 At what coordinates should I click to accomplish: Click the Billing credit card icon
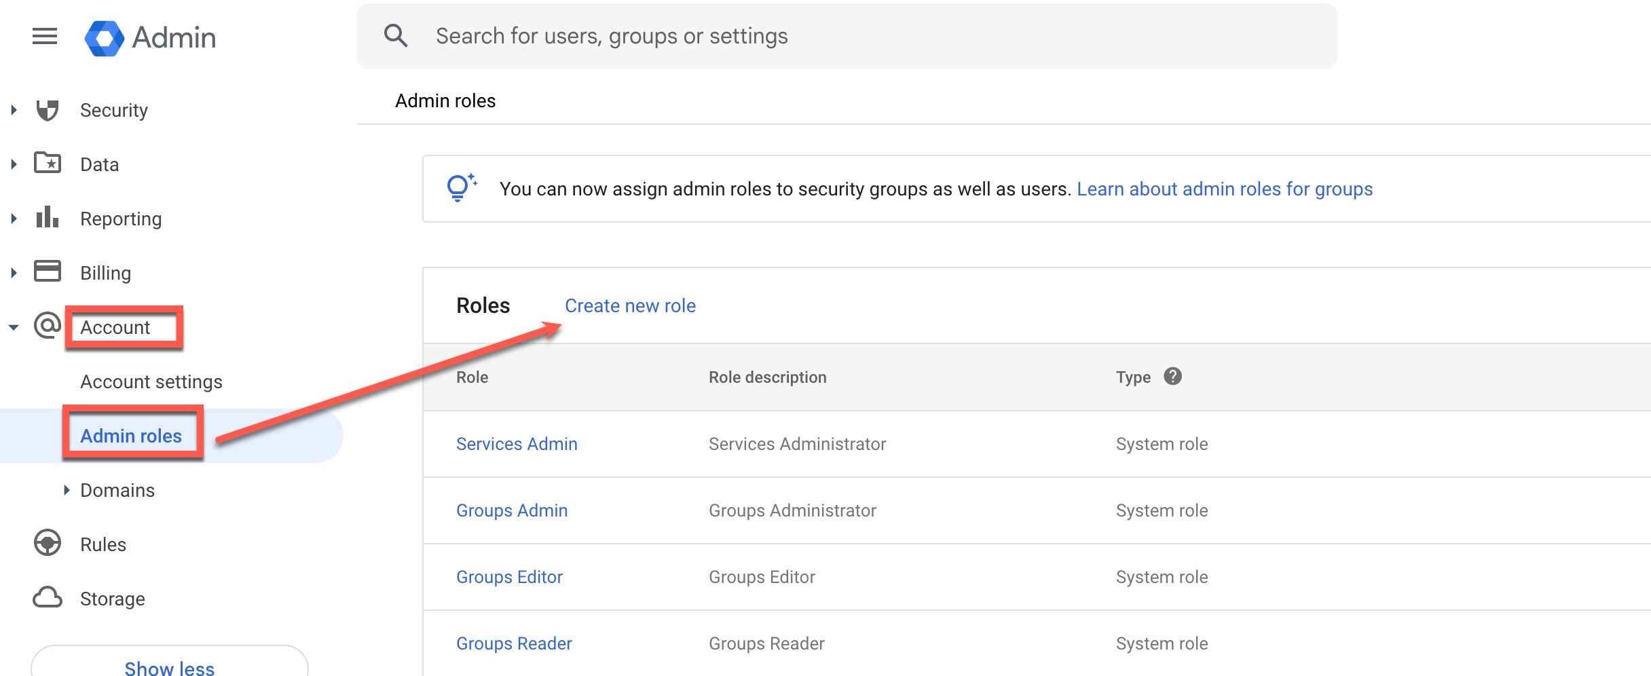click(x=48, y=271)
